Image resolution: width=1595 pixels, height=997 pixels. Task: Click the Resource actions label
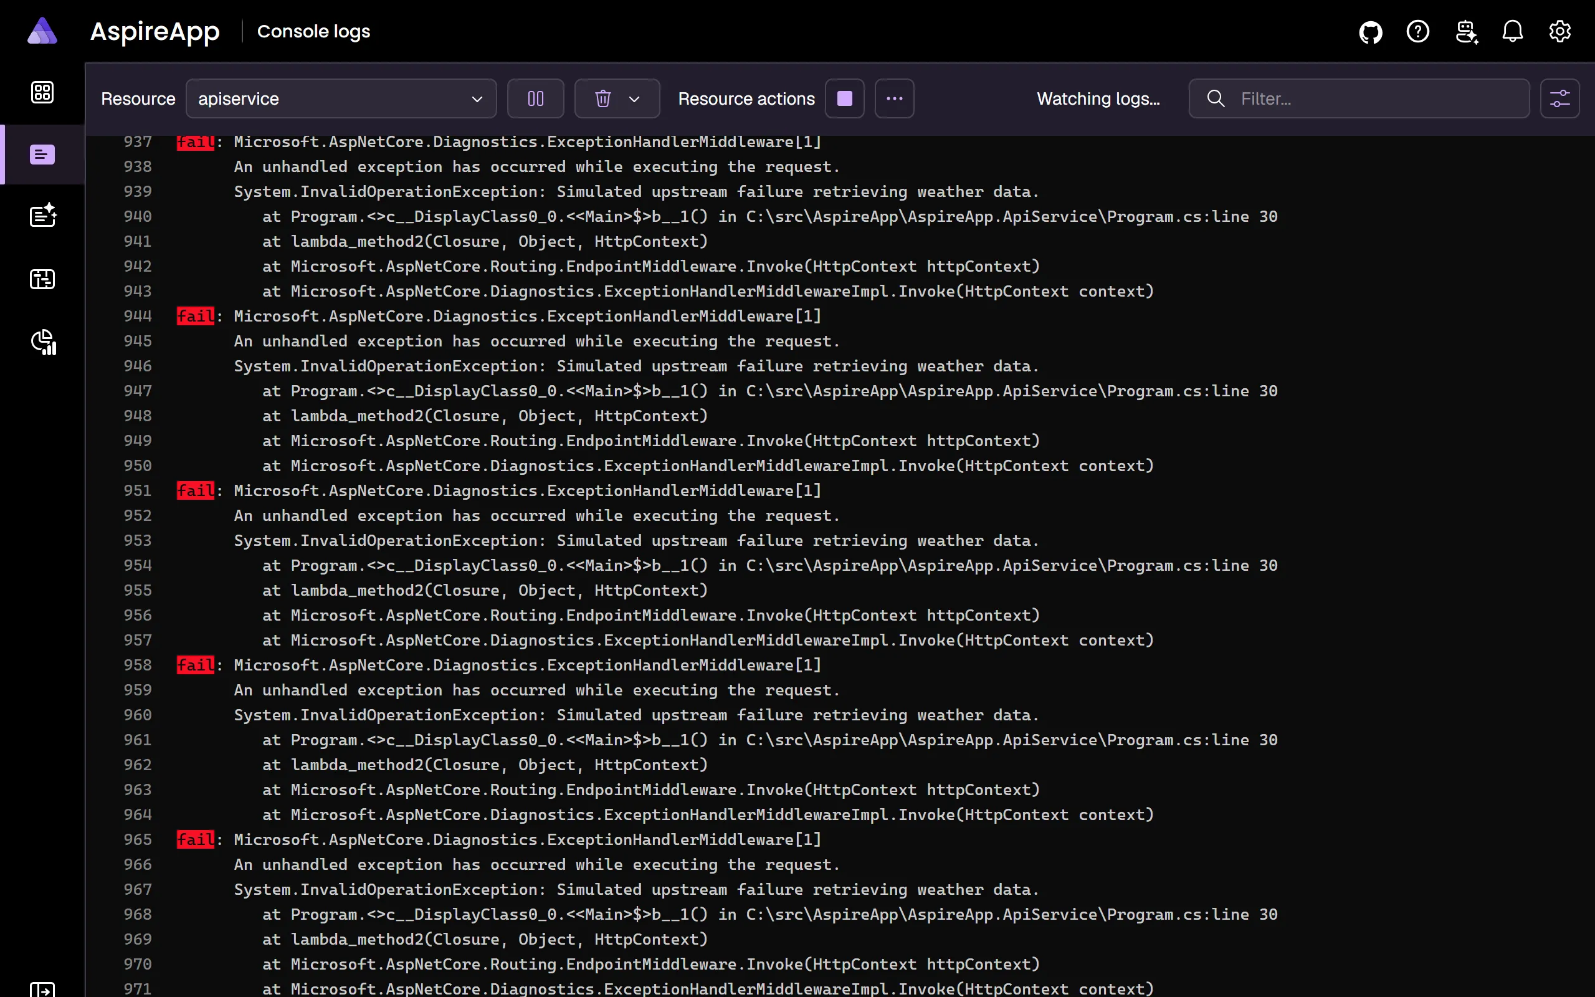(746, 99)
